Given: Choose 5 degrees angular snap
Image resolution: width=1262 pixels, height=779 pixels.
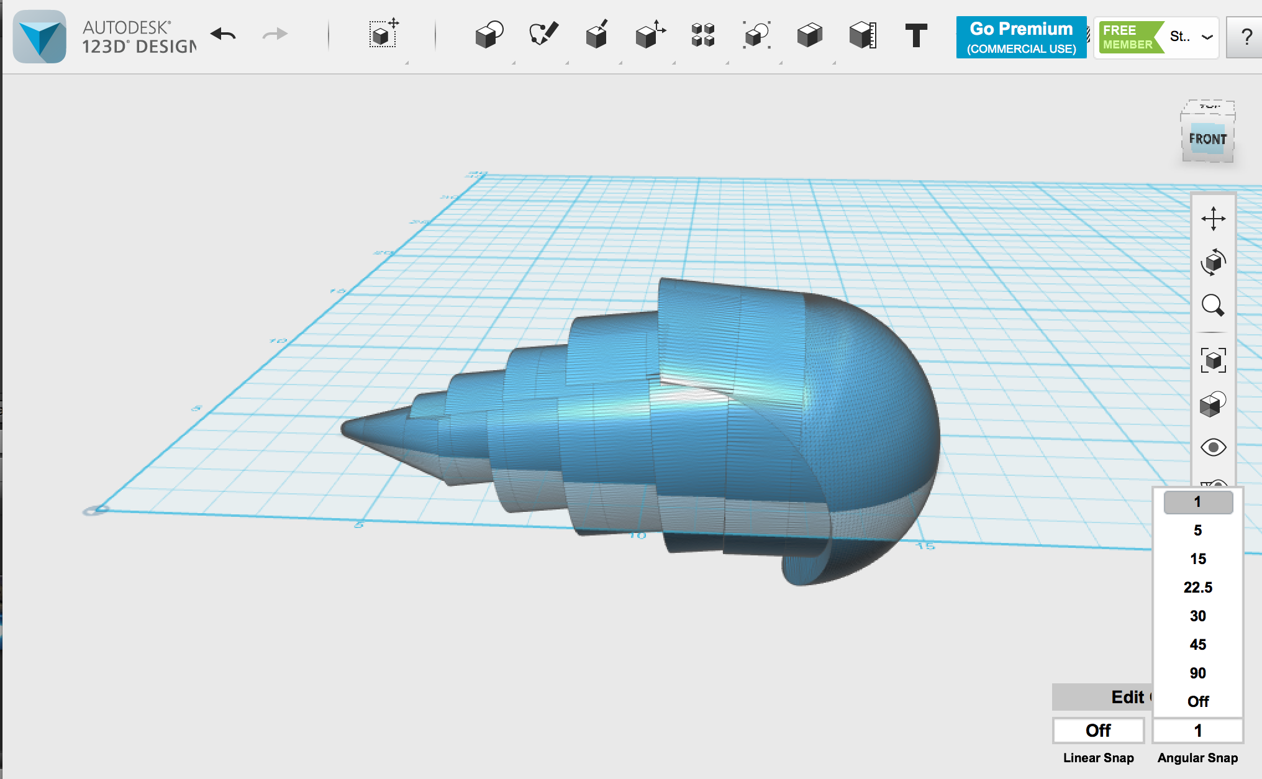Looking at the screenshot, I should point(1198,531).
